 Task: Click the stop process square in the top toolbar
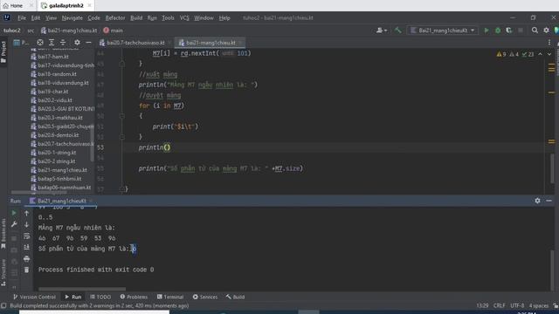coord(521,31)
